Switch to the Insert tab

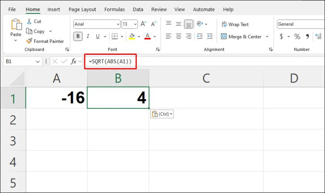(x=54, y=9)
